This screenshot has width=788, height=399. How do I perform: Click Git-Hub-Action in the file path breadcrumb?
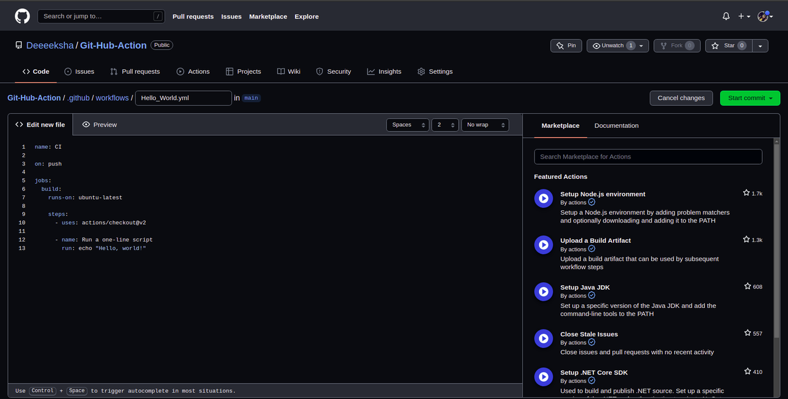tap(34, 98)
